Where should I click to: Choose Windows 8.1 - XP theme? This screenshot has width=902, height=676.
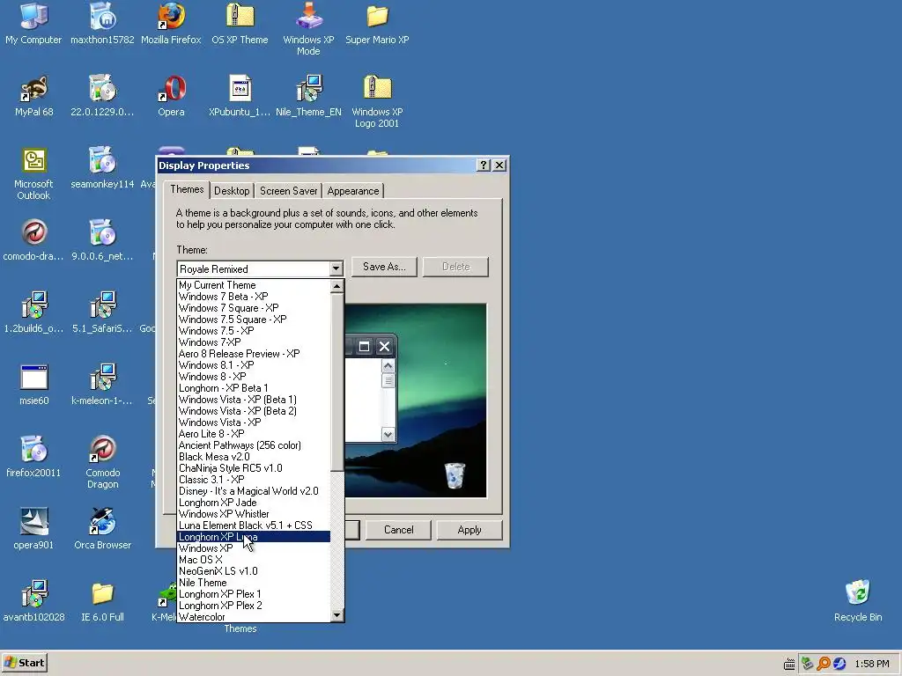click(x=254, y=365)
